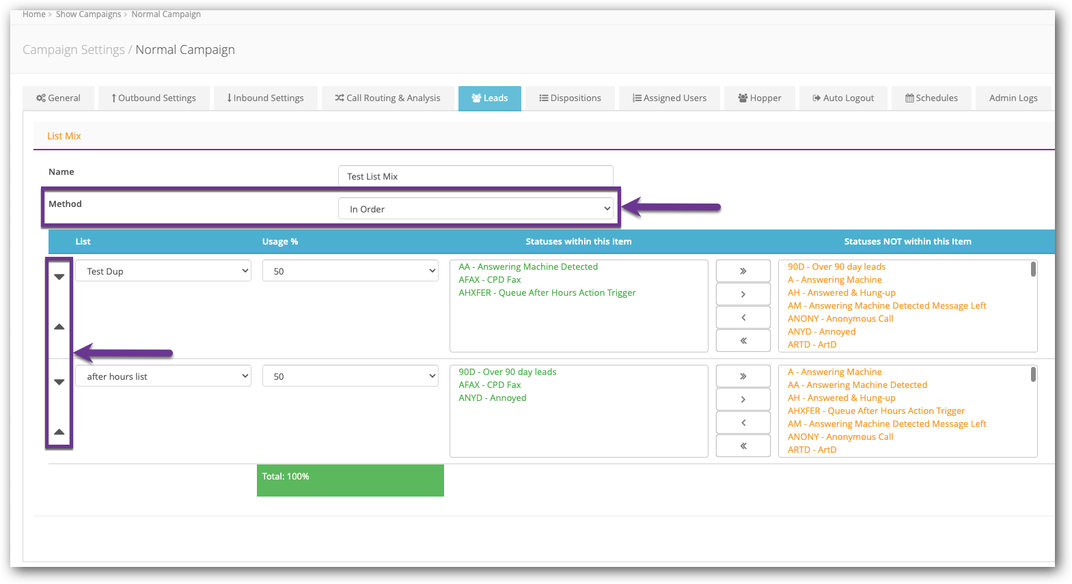Move selected status left for Test Dup
This screenshot has width=1072, height=584.
pos(743,318)
